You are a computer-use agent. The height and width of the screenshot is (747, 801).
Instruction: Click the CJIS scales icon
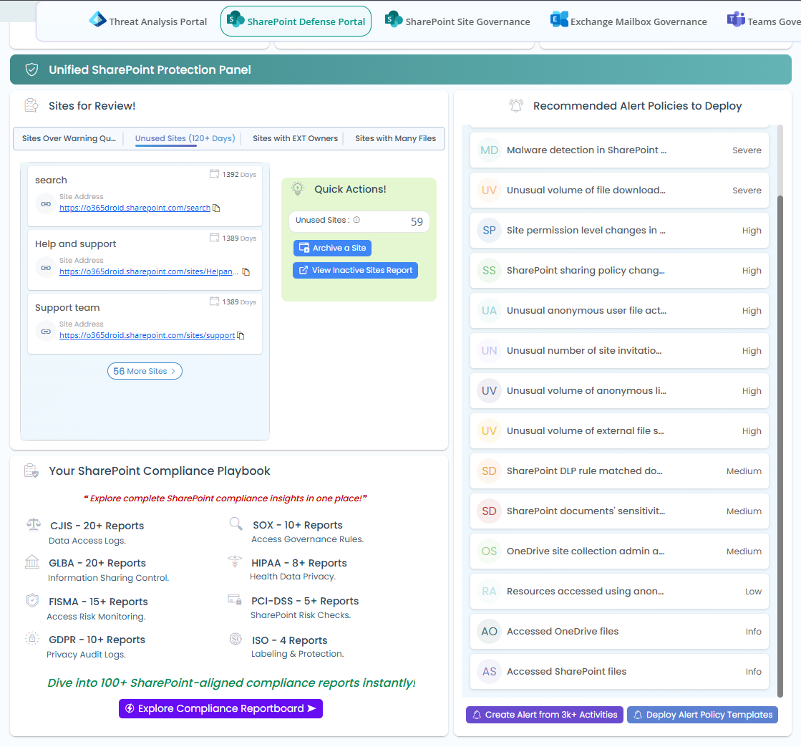(33, 524)
